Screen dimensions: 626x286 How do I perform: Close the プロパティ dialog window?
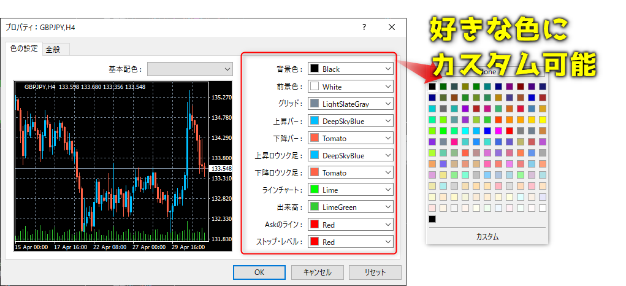point(392,27)
